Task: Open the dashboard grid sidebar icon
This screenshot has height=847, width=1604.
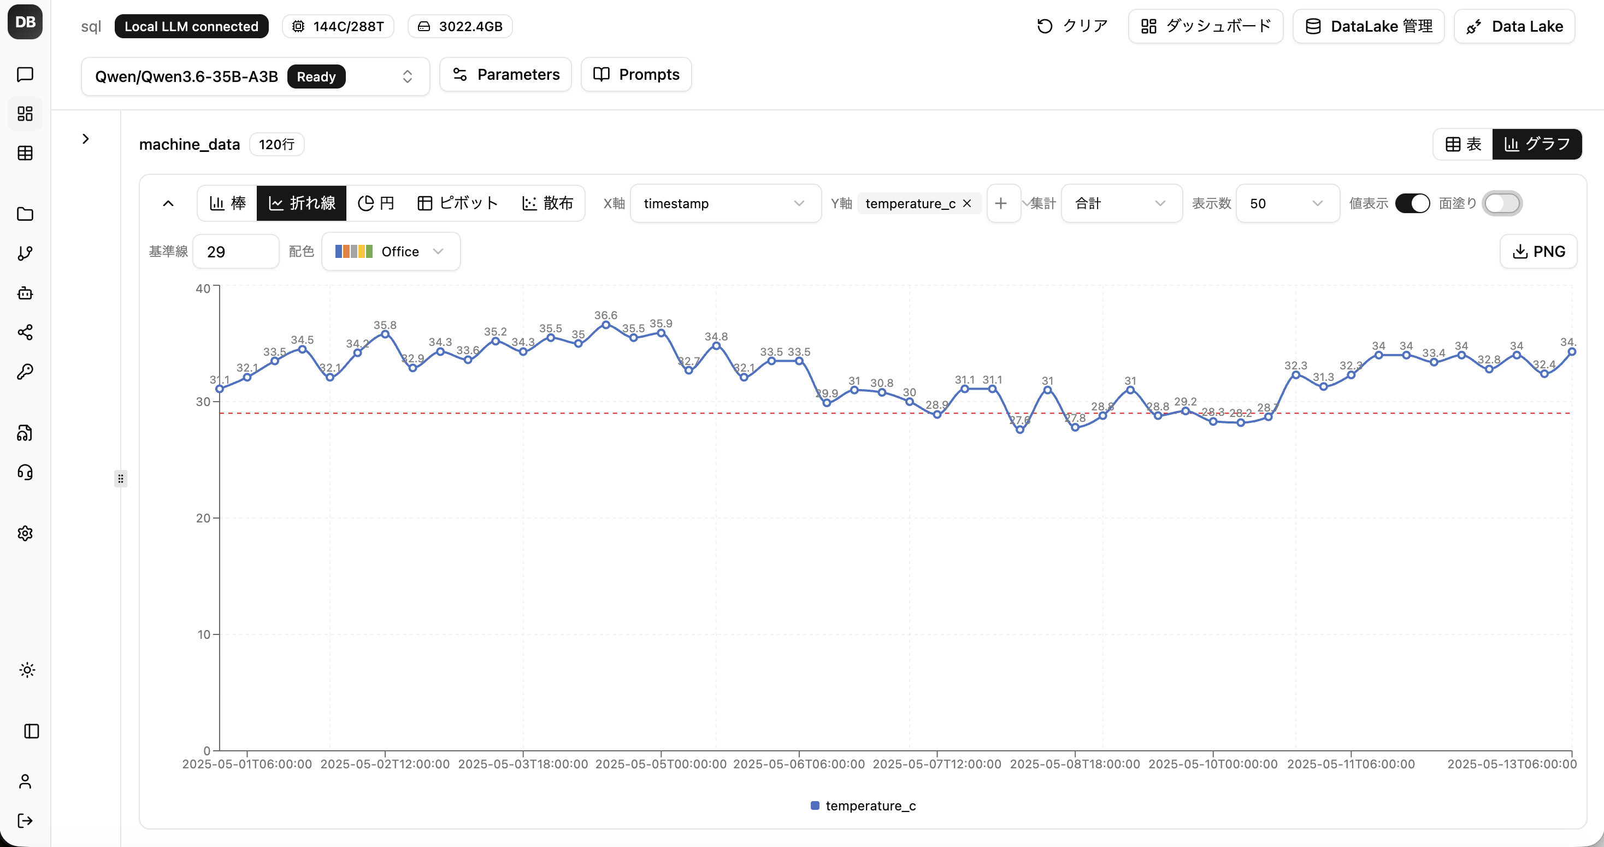Action: click(x=25, y=113)
